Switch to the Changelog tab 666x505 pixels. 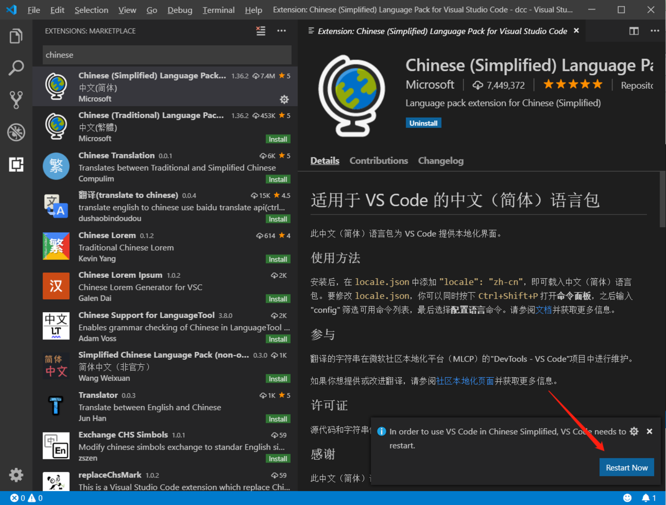pyautogui.click(x=441, y=161)
